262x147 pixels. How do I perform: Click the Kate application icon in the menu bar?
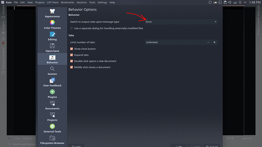pyautogui.click(x=3, y=2)
